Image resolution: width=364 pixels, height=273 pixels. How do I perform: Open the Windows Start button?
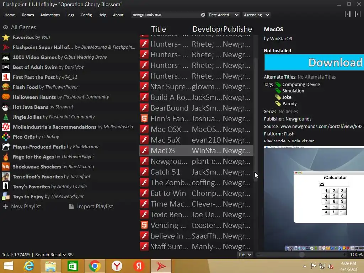click(x=9, y=266)
